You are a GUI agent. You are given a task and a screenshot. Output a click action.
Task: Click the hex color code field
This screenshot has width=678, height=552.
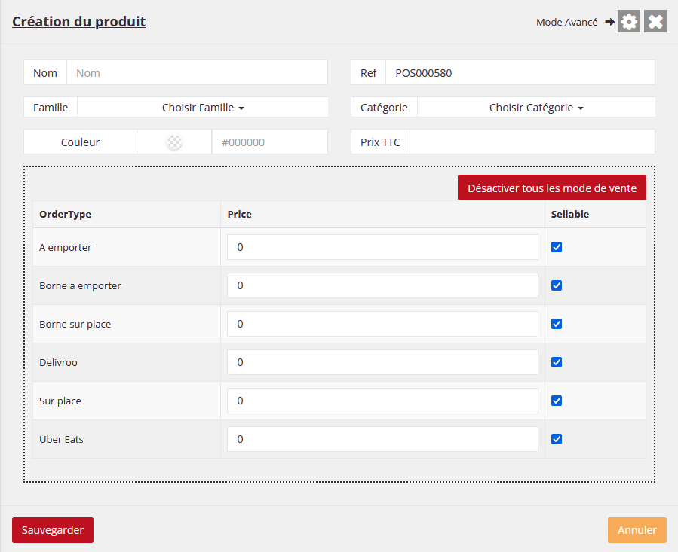click(269, 142)
